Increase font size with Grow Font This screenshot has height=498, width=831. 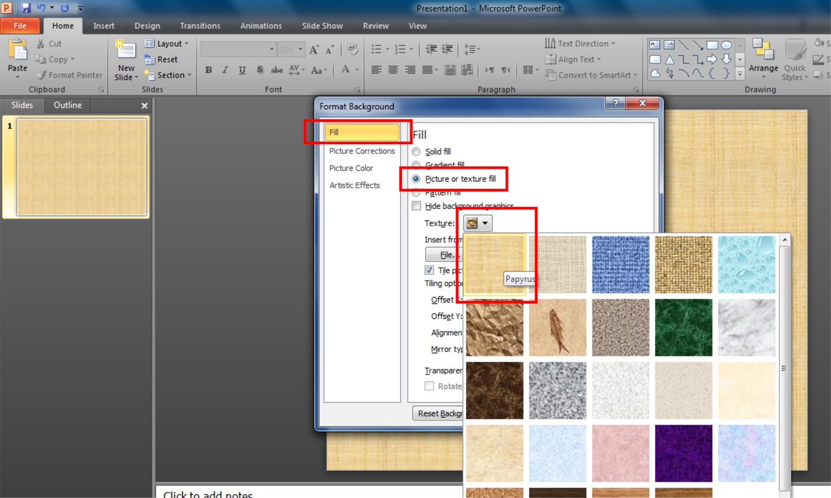coord(314,50)
